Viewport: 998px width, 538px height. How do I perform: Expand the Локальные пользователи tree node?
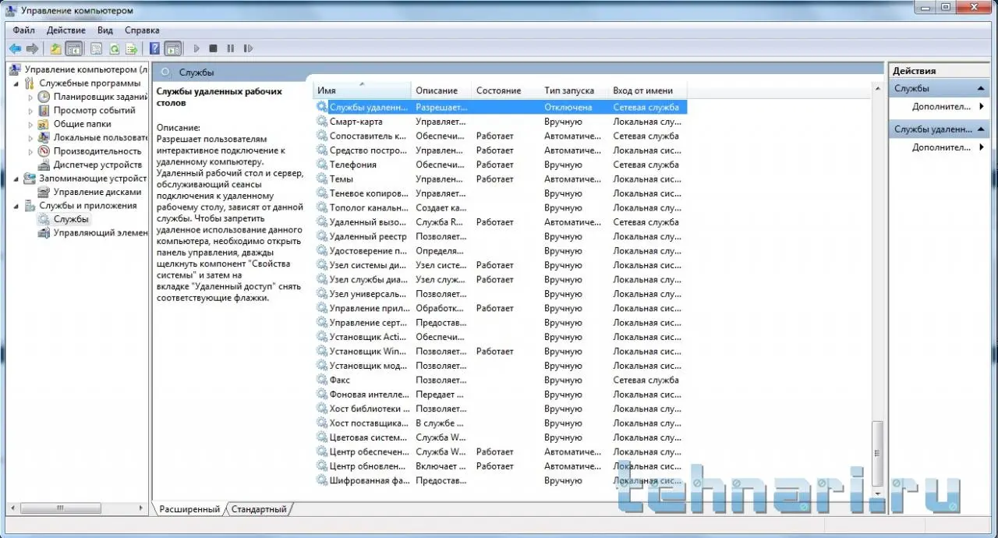(31, 138)
